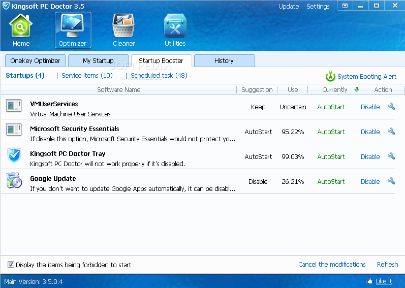Open the title bar dropdown menu button
Image resolution: width=405 pixels, height=288 pixels.
345,6
